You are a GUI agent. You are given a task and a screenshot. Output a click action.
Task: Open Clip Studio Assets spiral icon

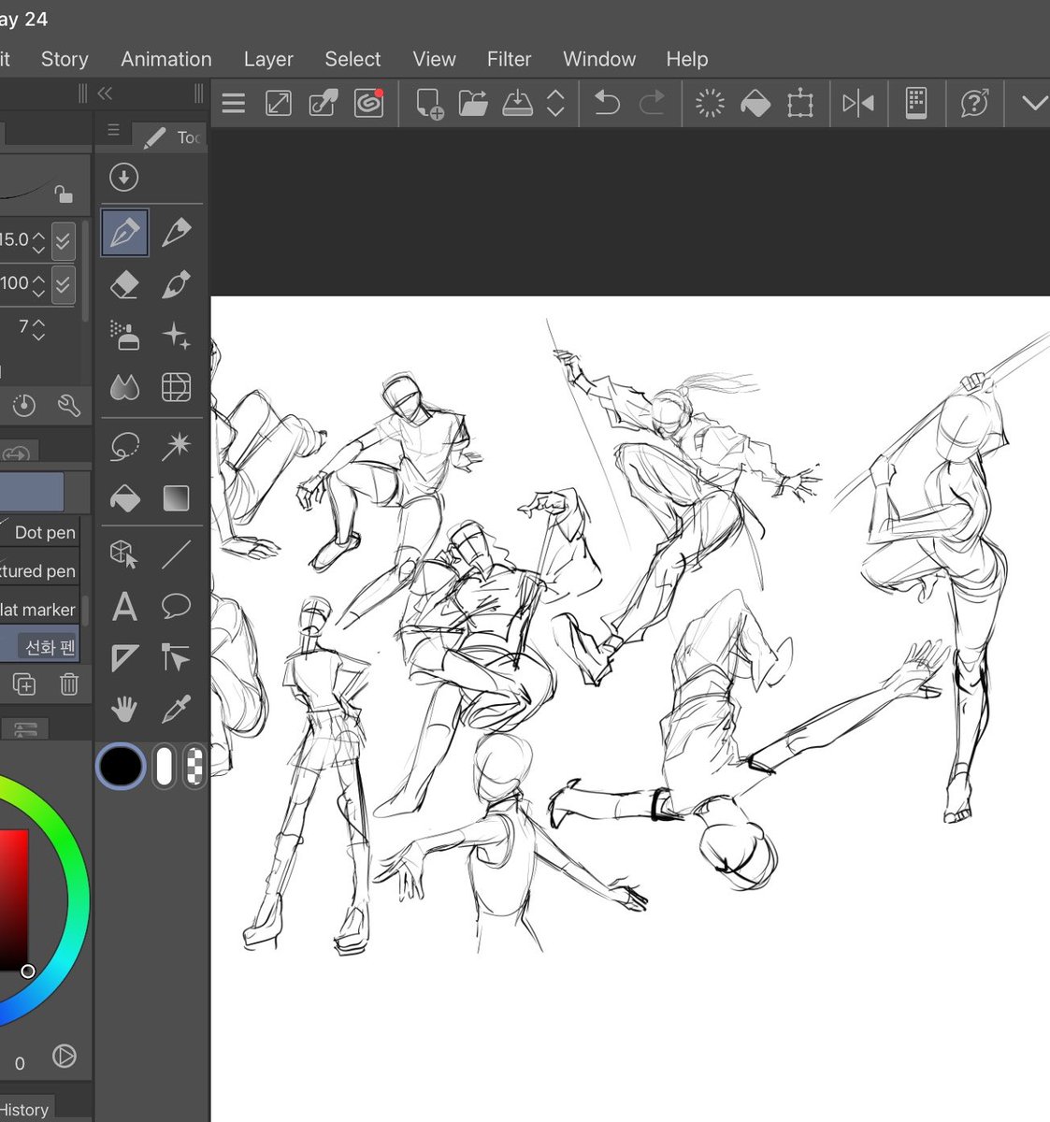tap(368, 103)
